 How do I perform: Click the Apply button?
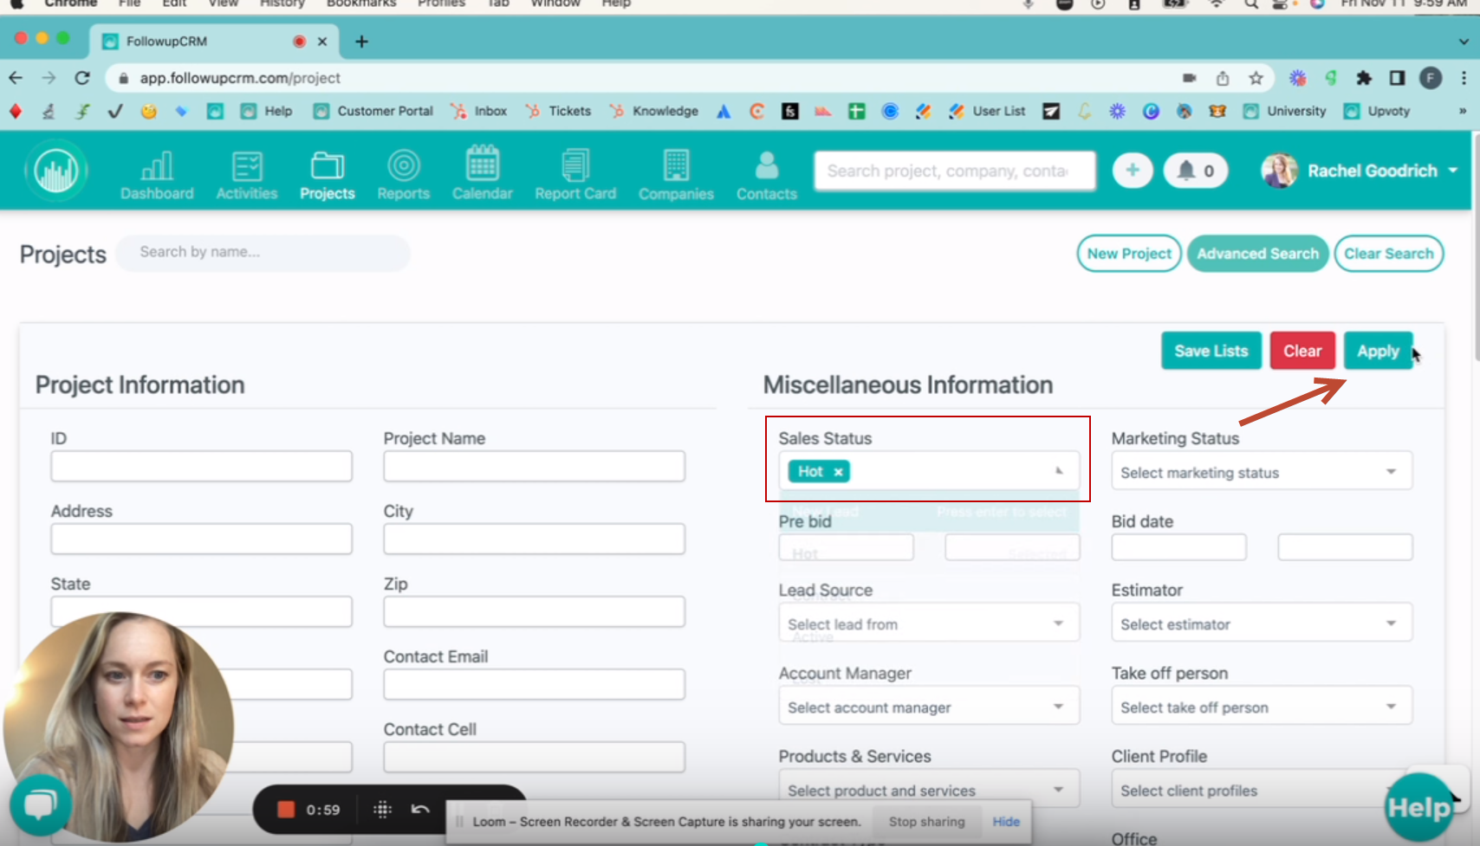[1378, 351]
